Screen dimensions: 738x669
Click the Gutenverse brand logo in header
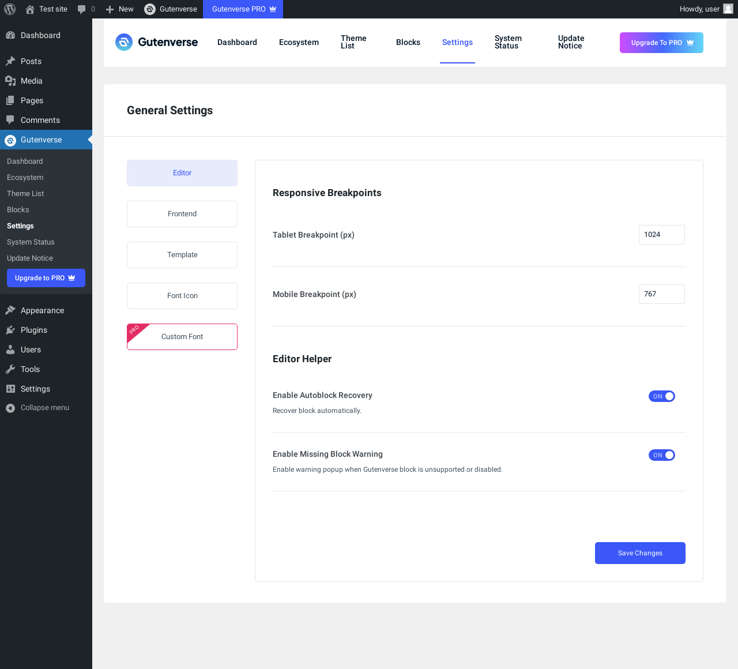pos(157,42)
